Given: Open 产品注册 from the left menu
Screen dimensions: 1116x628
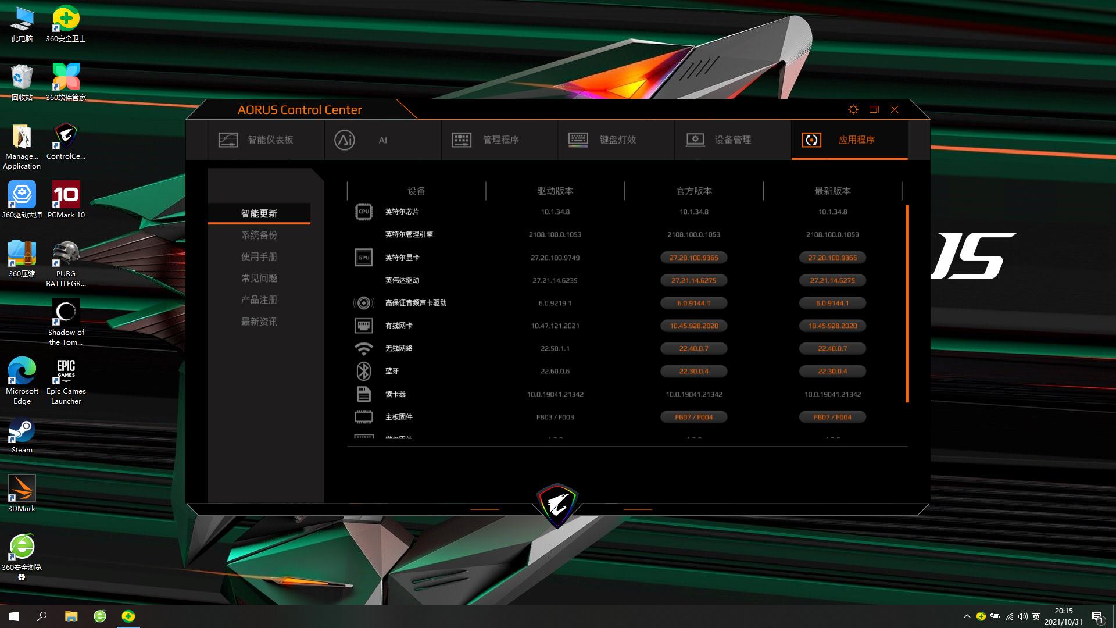Looking at the screenshot, I should pos(259,299).
